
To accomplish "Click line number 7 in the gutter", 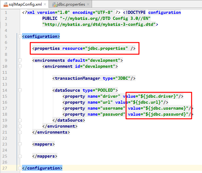I will tap(6, 49).
